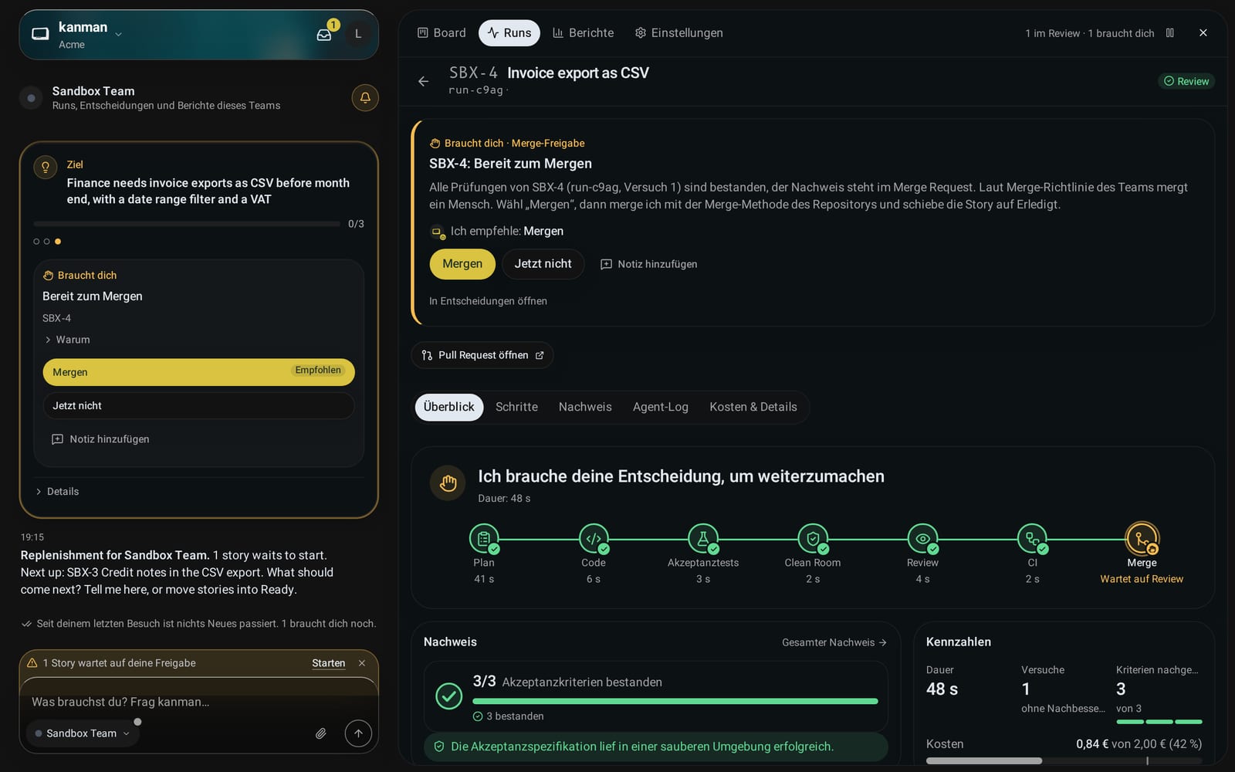Open the Kosten & Details tab
The width and height of the screenshot is (1235, 772).
tap(753, 407)
